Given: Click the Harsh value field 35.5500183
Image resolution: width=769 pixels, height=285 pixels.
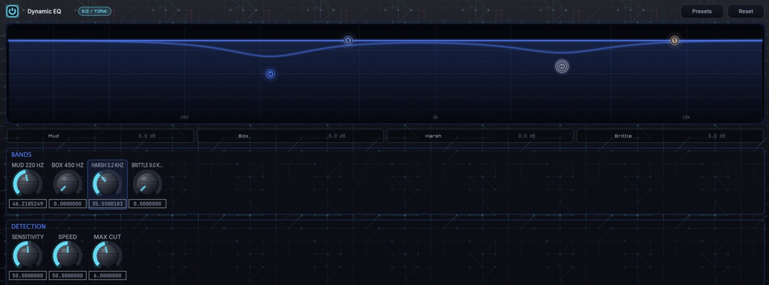Looking at the screenshot, I should (107, 204).
